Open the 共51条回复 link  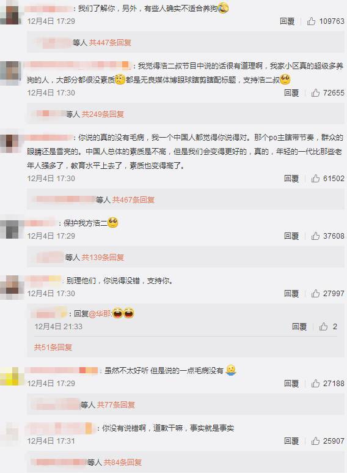(x=53, y=347)
